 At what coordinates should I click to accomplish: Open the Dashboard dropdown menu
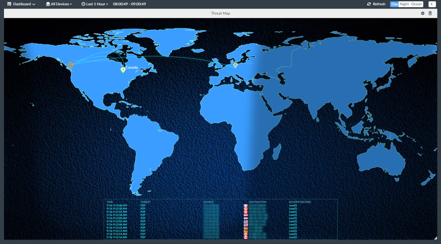pos(21,4)
